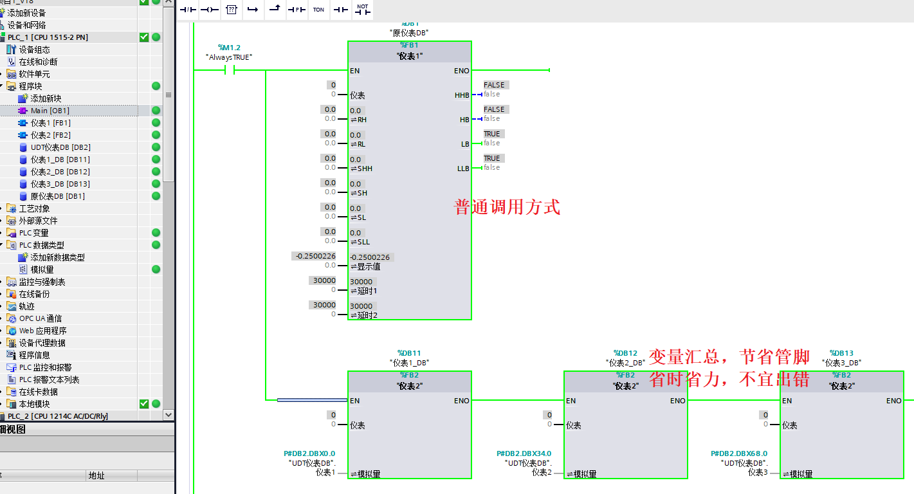Click 添加新块 to add a block
914x494 pixels.
pos(46,98)
